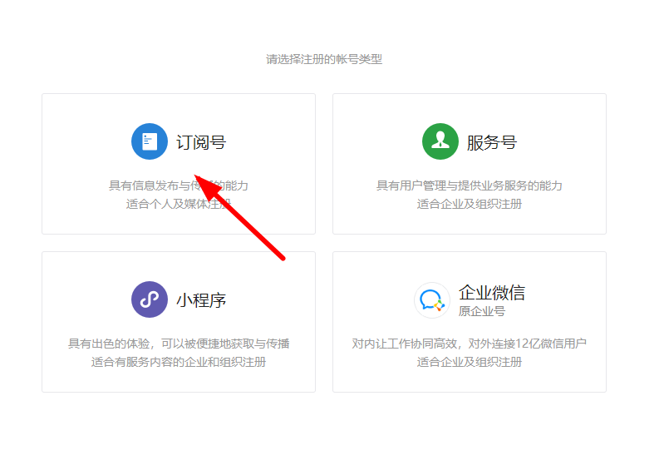664x465 pixels.
Task: Click the heading 请选择注册的帐号类型
Action: coord(324,59)
